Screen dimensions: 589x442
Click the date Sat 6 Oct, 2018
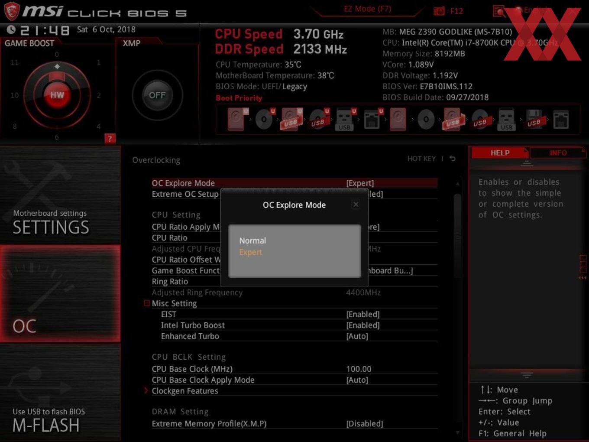[106, 29]
